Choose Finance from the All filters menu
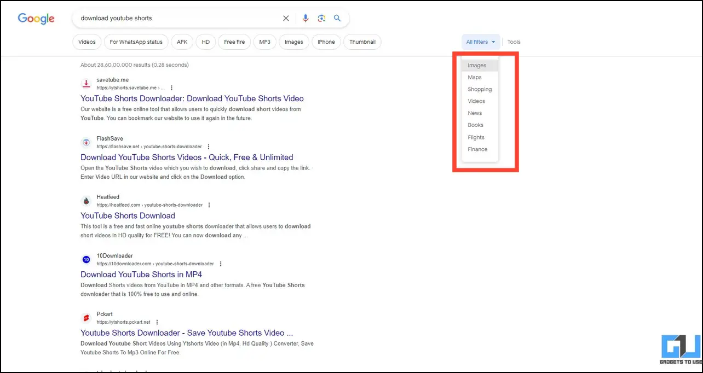Viewport: 703px width, 373px height. click(480, 149)
